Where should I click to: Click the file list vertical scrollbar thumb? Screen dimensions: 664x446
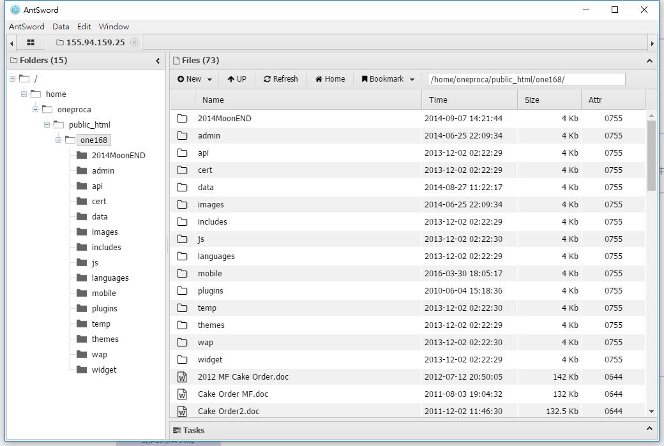[651, 155]
